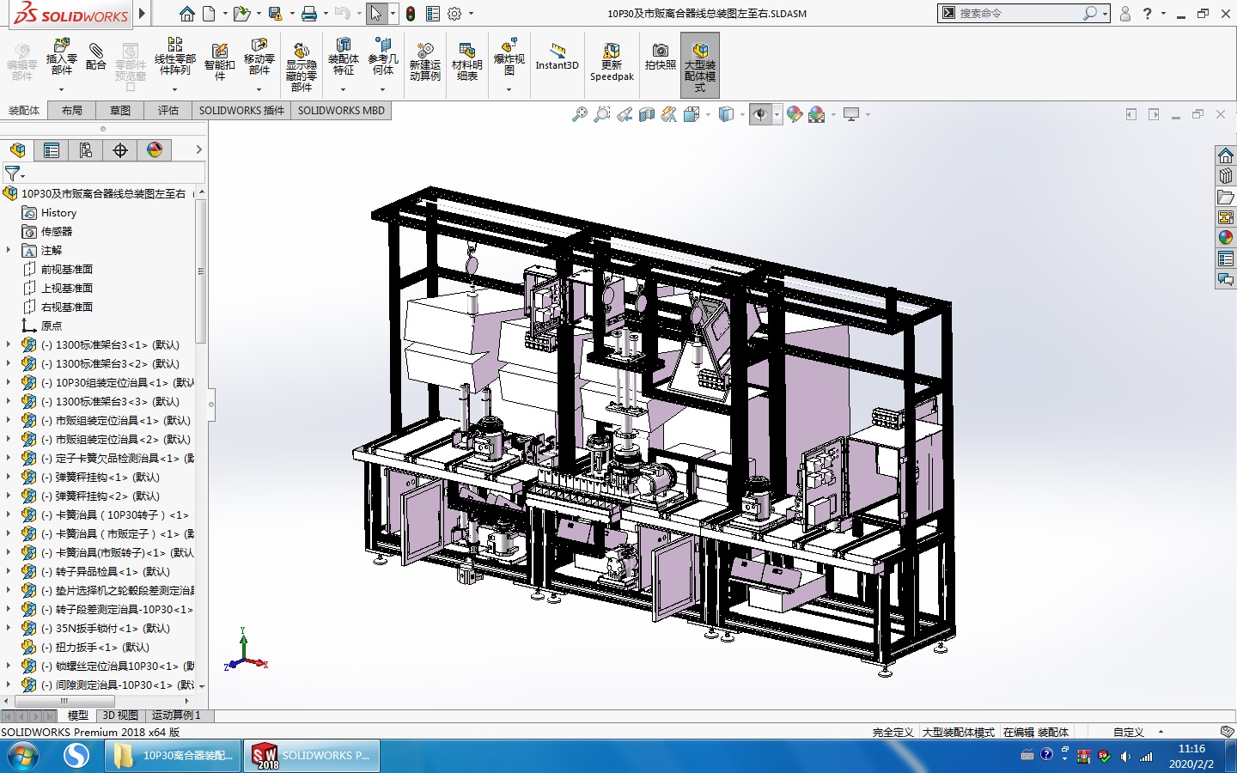Open the edit appearance color tool

click(795, 113)
